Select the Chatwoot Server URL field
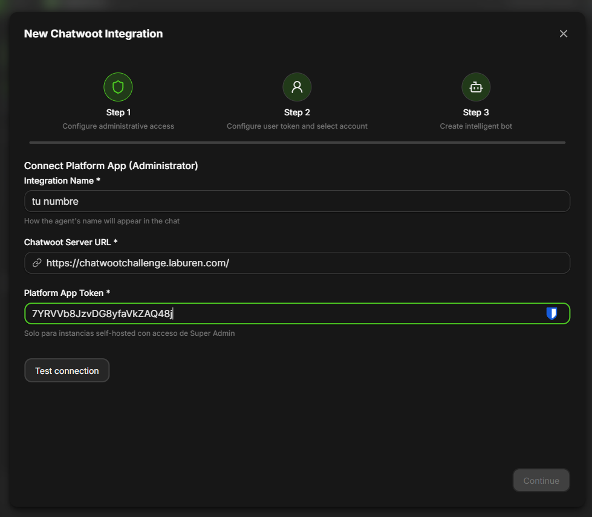This screenshot has width=592, height=517. pos(297,263)
